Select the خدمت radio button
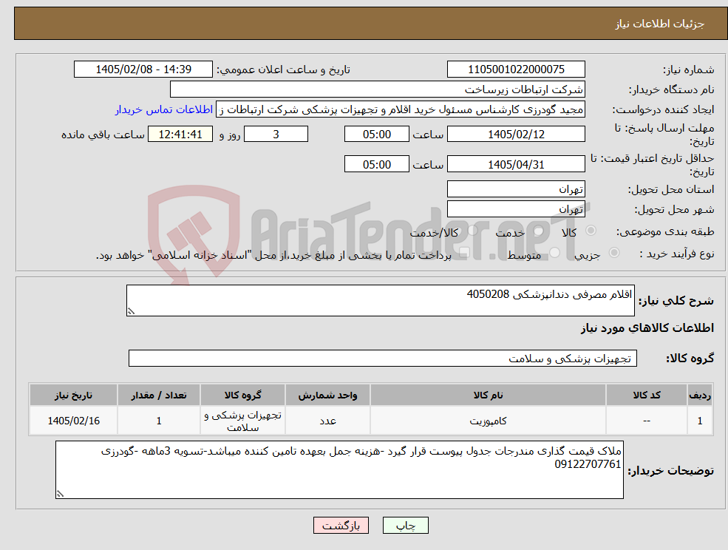 click(539, 231)
